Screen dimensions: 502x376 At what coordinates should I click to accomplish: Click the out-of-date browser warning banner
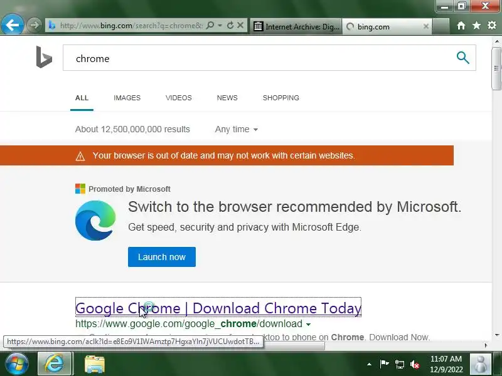tap(227, 155)
